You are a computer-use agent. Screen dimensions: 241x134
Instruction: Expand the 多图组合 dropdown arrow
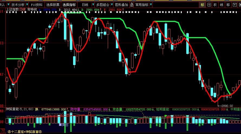click(x=111, y=5)
